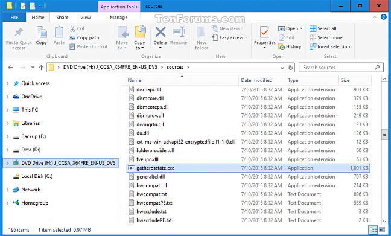
Task: Click the Paste ribbon icon
Action: [59, 32]
